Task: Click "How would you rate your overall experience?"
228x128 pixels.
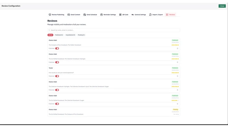Action: [x=61, y=73]
